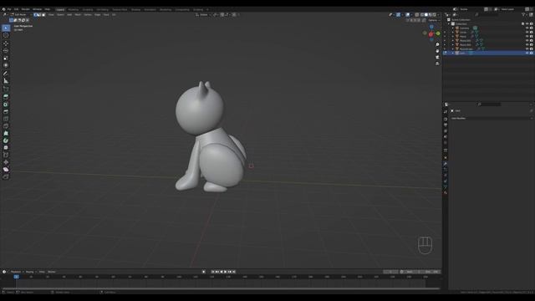Select the Extrude Region tool
The image size is (535, 301).
coord(6,97)
